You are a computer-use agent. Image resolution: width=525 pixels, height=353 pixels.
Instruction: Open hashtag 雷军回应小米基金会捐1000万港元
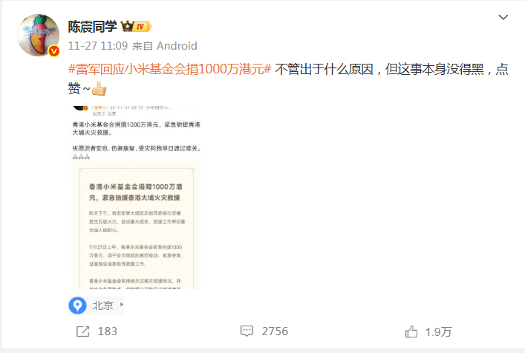pyautogui.click(x=169, y=69)
